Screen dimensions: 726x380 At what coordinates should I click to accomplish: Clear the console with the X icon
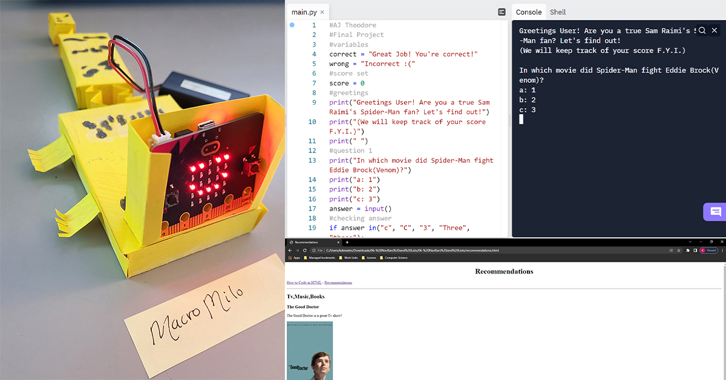click(715, 30)
